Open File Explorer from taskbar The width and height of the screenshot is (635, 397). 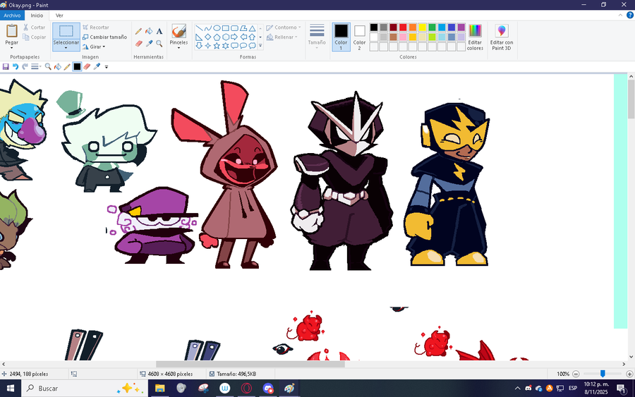pos(160,388)
